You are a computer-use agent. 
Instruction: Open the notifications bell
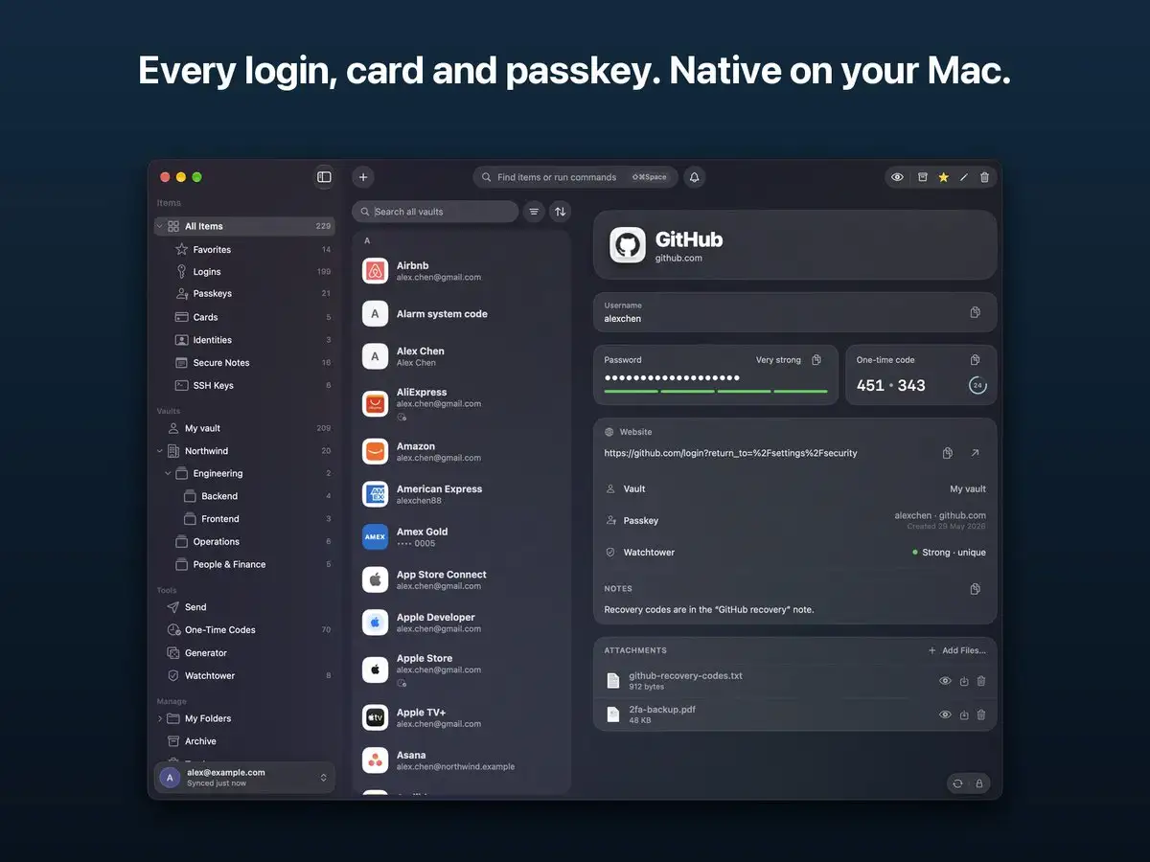point(695,177)
